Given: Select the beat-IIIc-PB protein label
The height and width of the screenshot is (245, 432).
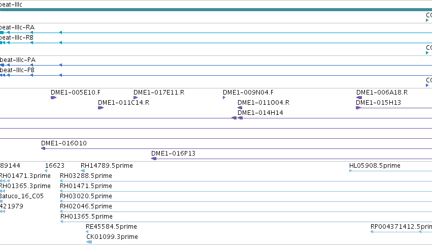Looking at the screenshot, I should [17, 70].
